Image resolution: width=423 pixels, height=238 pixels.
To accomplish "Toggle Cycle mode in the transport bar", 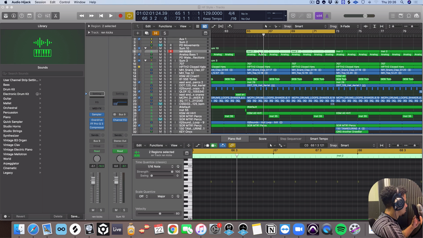I will click(129, 16).
